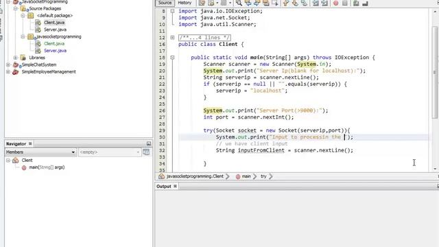
Task: Click the SimpleEmployeeManagement project icon
Action: pos(16,71)
